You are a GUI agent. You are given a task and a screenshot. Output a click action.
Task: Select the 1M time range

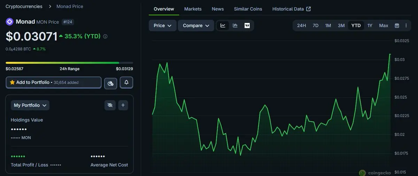pyautogui.click(x=328, y=25)
